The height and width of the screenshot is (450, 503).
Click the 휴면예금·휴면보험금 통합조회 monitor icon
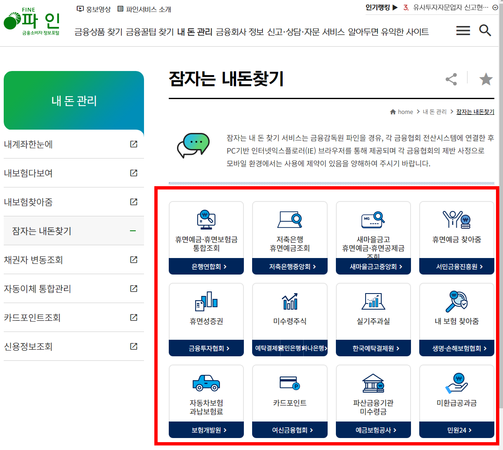click(206, 220)
